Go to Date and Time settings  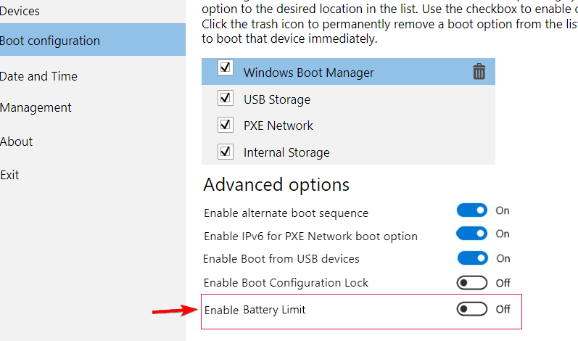pyautogui.click(x=39, y=76)
